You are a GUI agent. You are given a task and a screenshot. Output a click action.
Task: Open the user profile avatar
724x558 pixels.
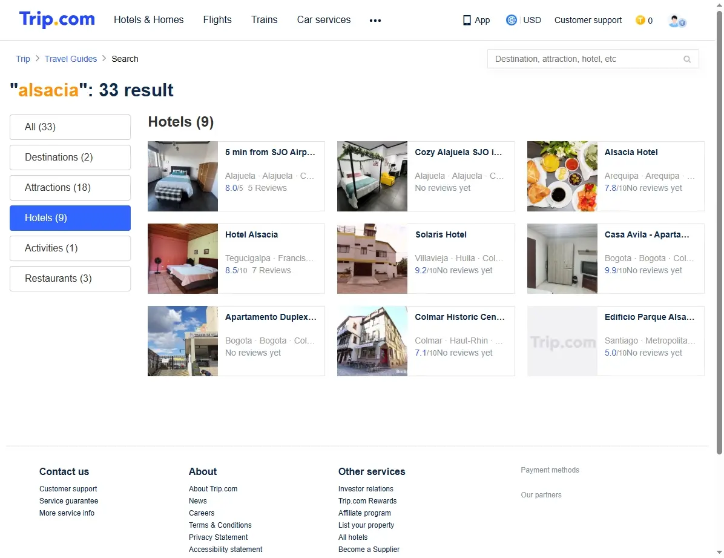click(x=677, y=21)
